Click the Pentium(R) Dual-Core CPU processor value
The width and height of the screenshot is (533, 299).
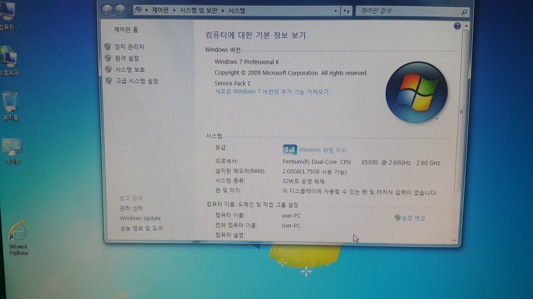tap(361, 162)
